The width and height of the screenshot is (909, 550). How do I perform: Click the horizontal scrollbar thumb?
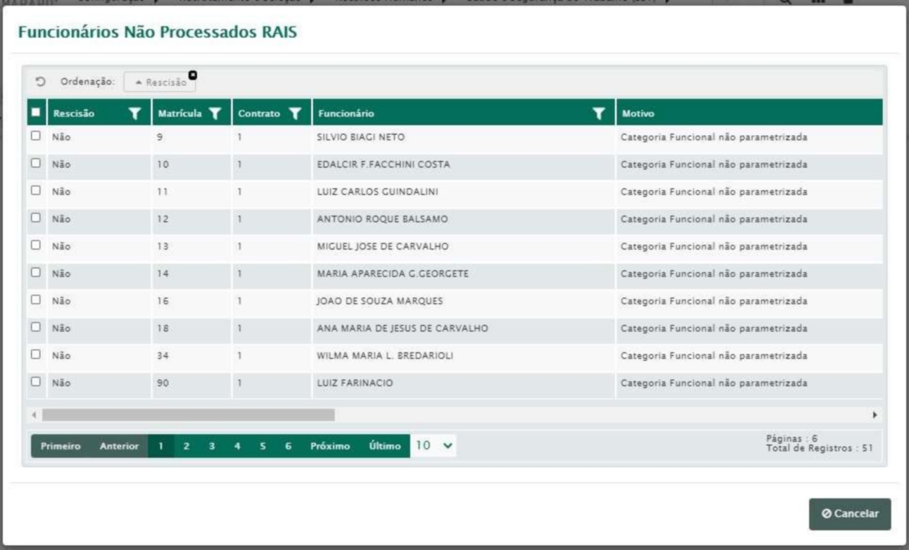[x=188, y=415]
